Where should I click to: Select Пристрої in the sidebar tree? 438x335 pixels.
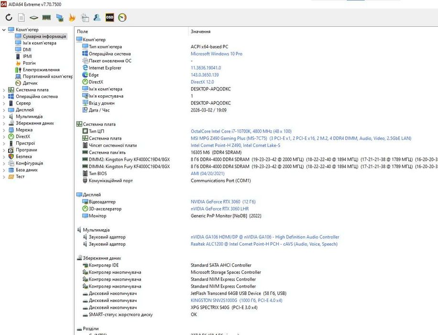(x=25, y=143)
